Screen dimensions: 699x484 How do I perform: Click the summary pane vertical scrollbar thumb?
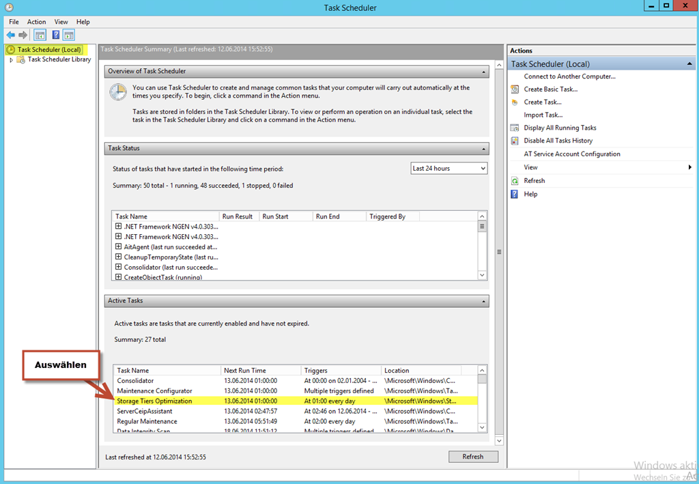tap(499, 253)
